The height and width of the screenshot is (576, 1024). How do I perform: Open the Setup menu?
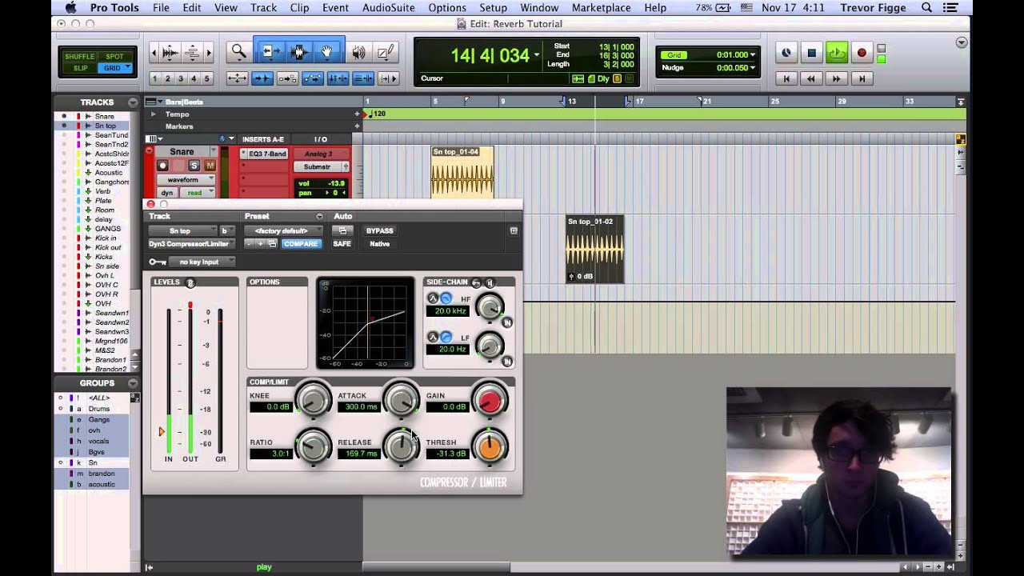coord(493,8)
